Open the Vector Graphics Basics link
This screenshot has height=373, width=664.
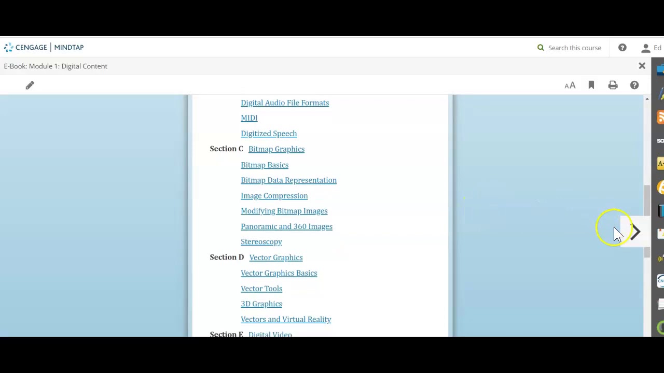point(279,273)
